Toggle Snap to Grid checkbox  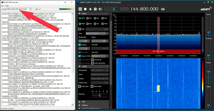[79, 56]
